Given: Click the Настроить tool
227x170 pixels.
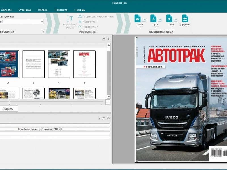Looking at the screenshot, I should point(87,22).
